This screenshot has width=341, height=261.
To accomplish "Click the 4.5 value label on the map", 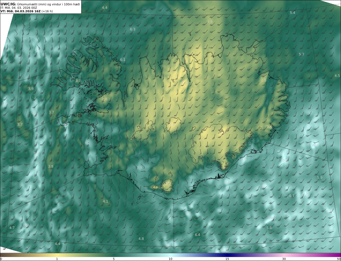I will (337, 76).
